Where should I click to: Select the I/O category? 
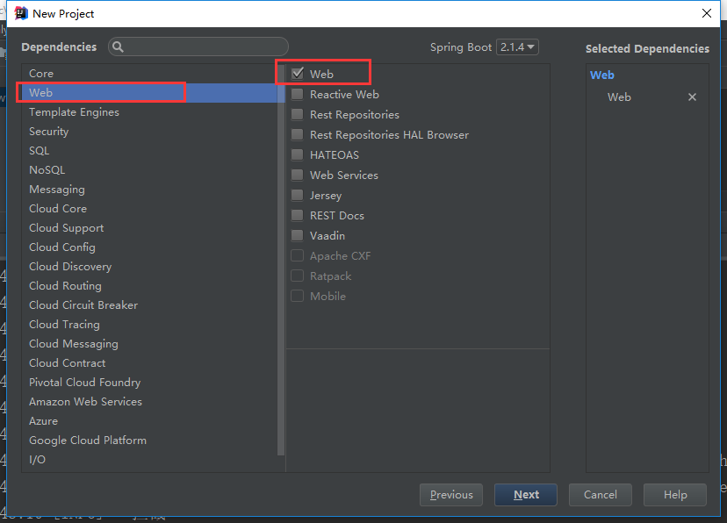149,460
